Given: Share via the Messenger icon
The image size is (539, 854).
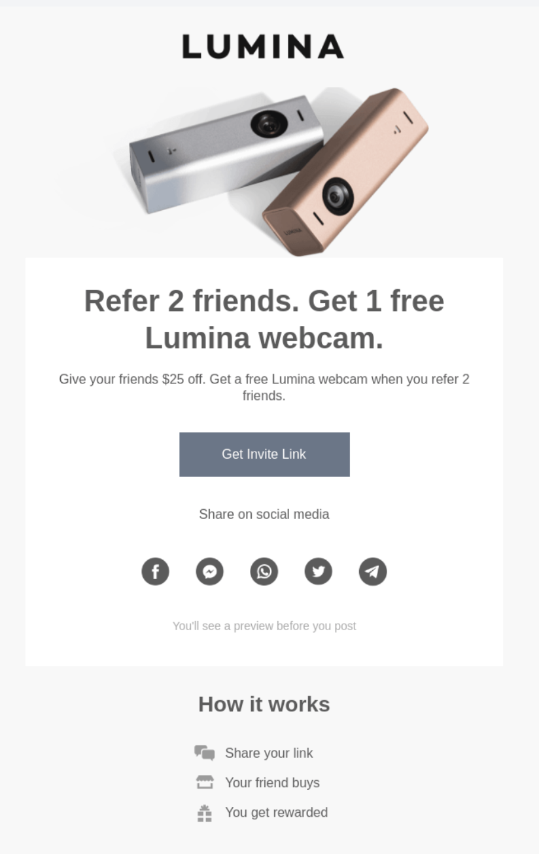Looking at the screenshot, I should click(210, 571).
